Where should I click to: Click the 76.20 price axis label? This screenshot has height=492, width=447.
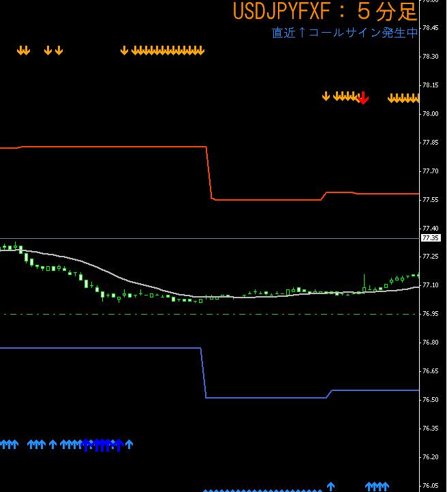tap(431, 457)
